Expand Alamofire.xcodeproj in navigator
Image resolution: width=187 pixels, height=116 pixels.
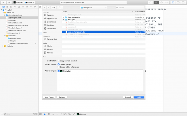[x=5, y=15]
